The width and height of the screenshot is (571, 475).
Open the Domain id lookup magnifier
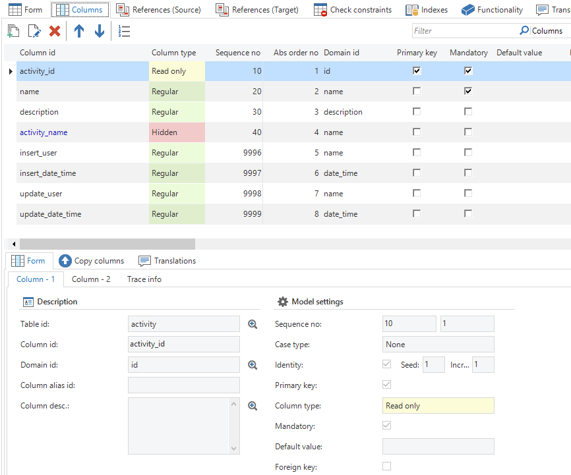(253, 365)
